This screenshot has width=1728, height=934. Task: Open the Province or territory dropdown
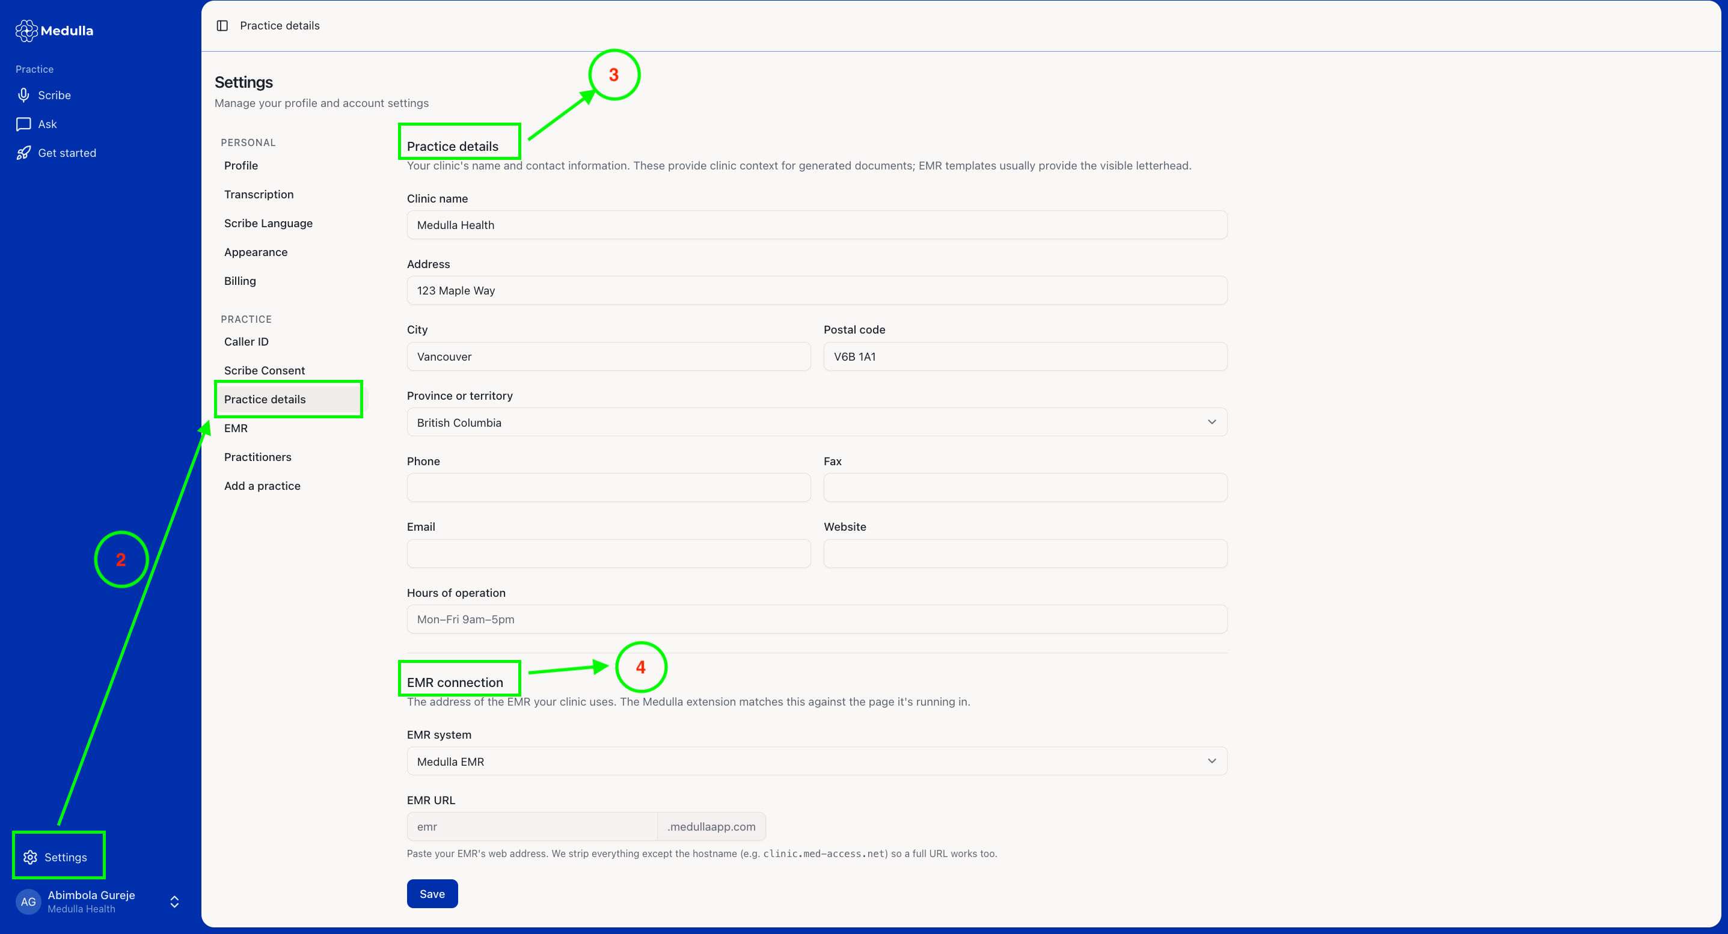coord(817,423)
